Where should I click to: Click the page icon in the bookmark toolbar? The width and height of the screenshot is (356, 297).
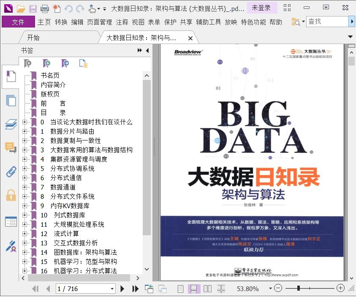83,63
